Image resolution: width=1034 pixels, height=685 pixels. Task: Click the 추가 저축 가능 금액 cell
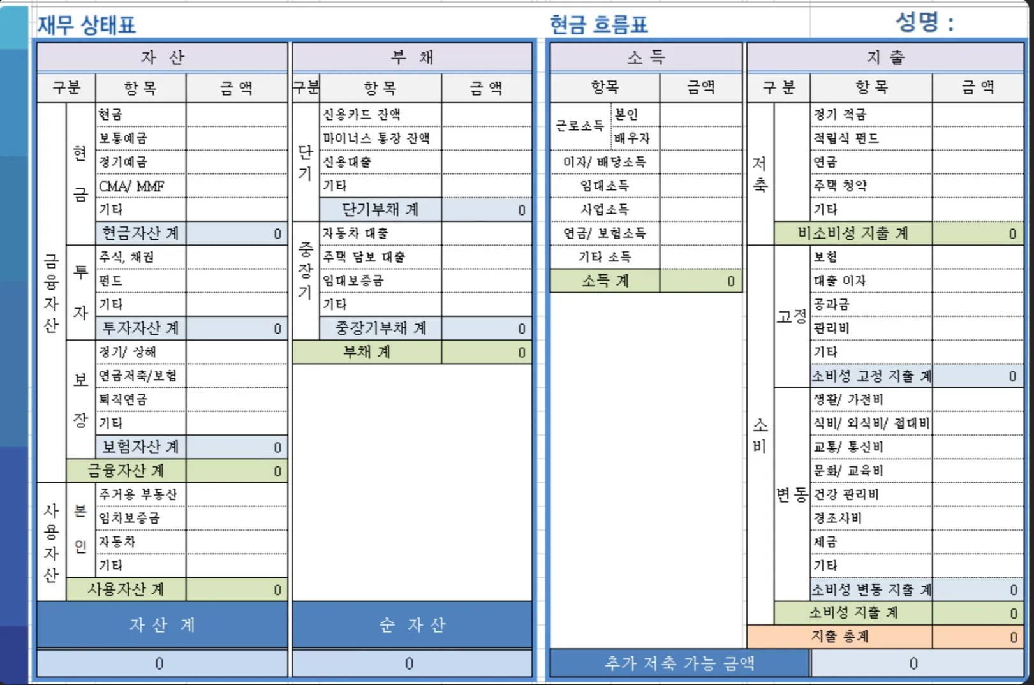click(x=913, y=663)
